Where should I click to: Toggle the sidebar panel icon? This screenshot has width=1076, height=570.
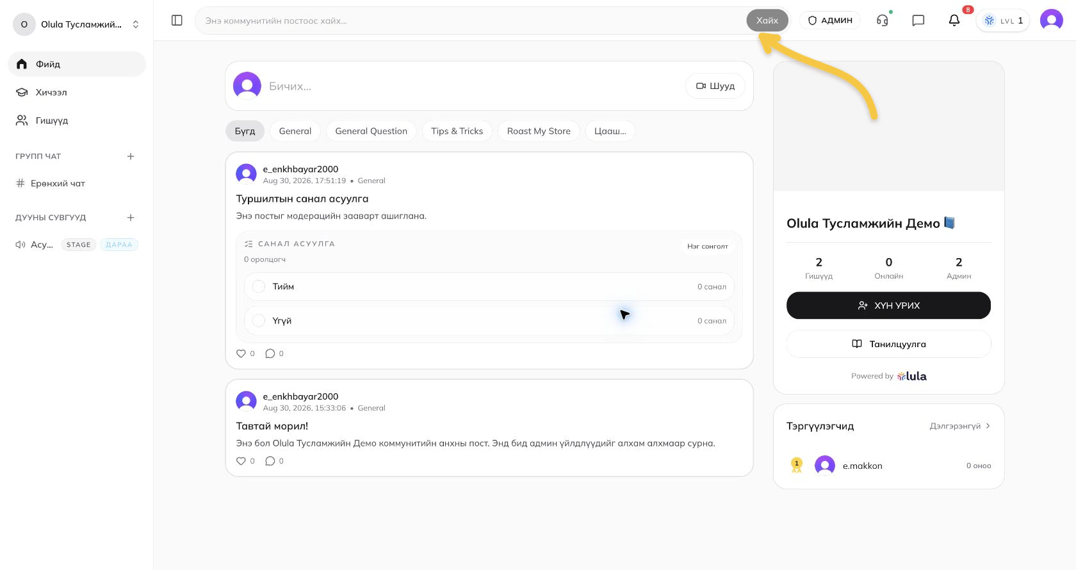point(177,20)
